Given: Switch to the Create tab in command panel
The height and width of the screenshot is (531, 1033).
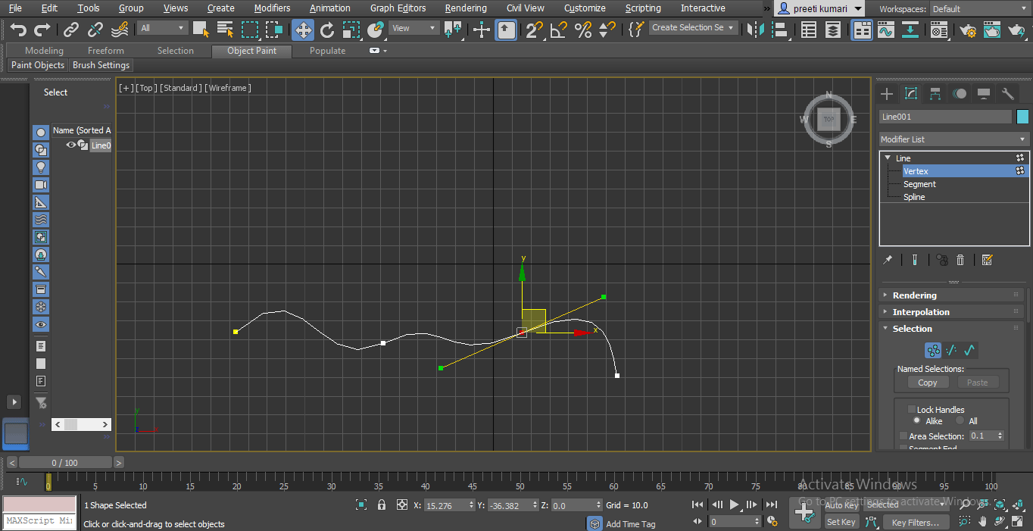Looking at the screenshot, I should tap(886, 94).
